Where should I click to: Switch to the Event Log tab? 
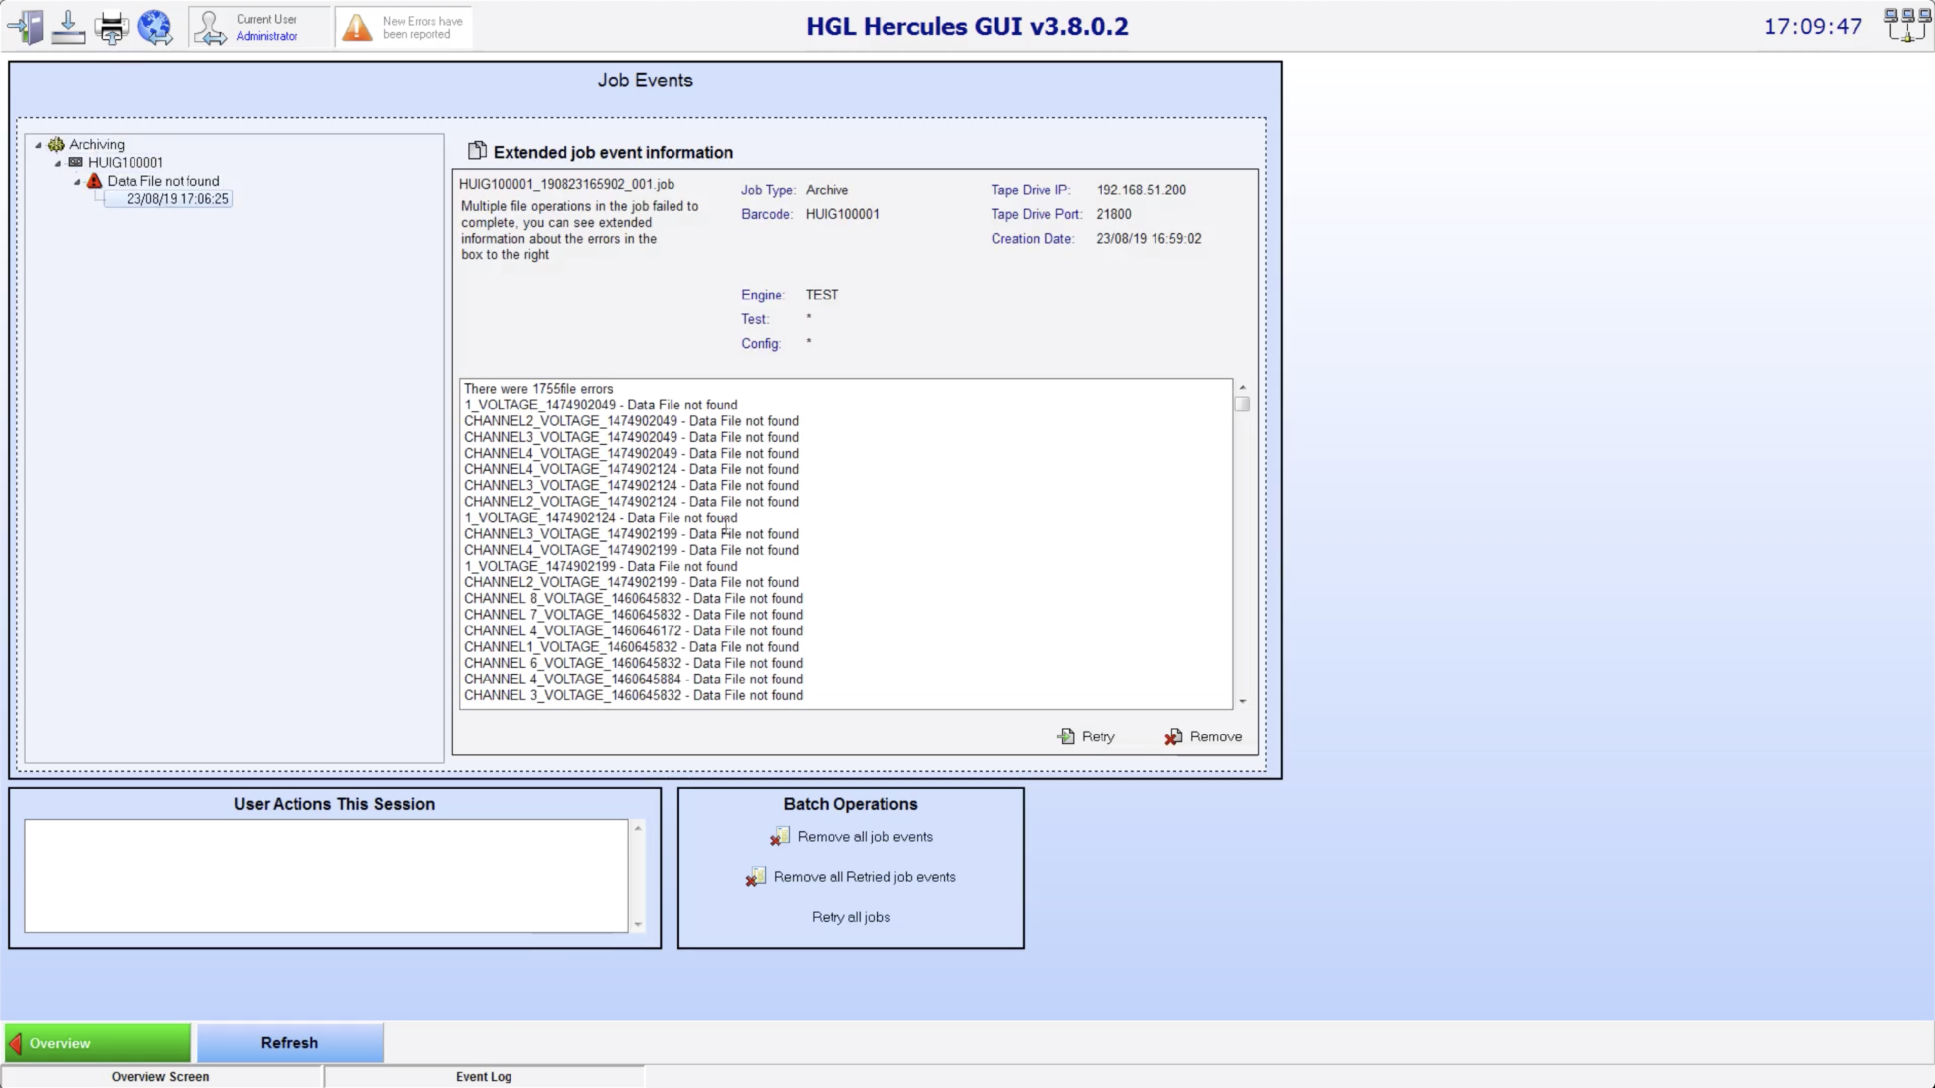484,1076
